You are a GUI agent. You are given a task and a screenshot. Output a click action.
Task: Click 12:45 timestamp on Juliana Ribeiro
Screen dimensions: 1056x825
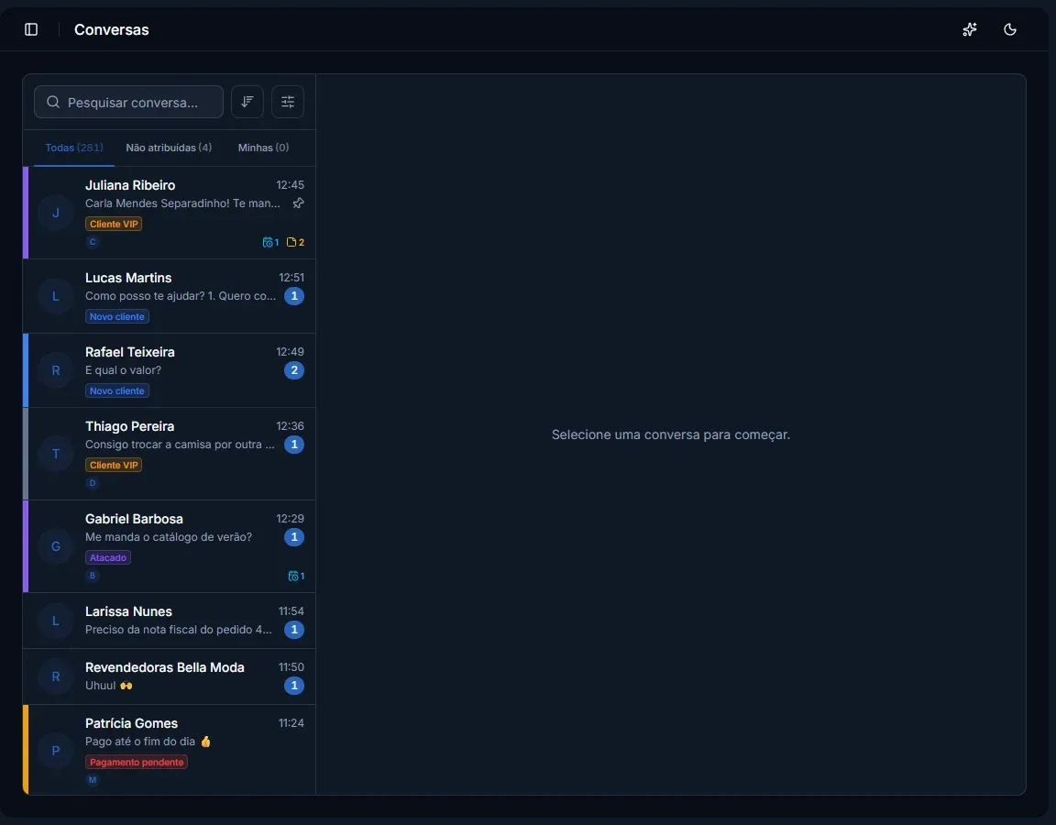[290, 184]
